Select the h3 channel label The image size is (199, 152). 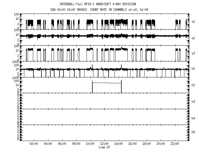193,101
